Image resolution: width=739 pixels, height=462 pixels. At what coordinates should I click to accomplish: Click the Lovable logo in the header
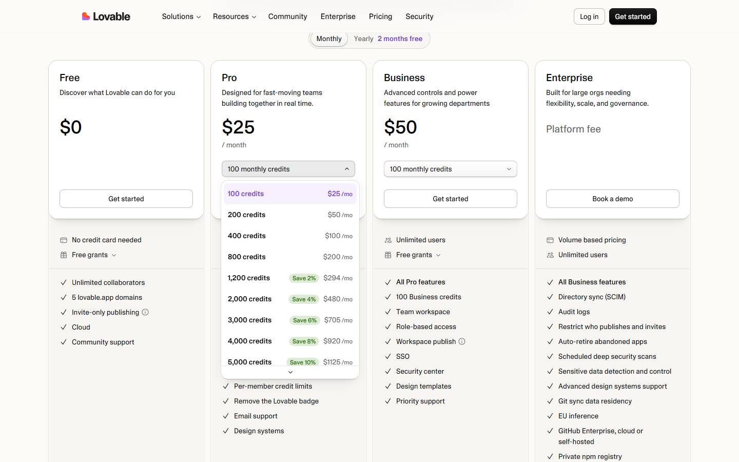pyautogui.click(x=106, y=16)
